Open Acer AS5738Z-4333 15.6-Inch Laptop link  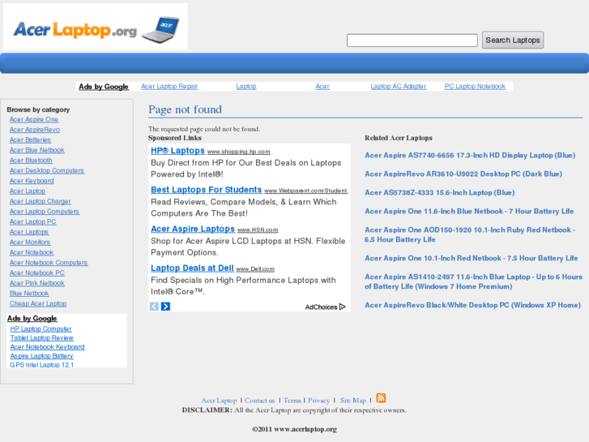click(x=439, y=192)
